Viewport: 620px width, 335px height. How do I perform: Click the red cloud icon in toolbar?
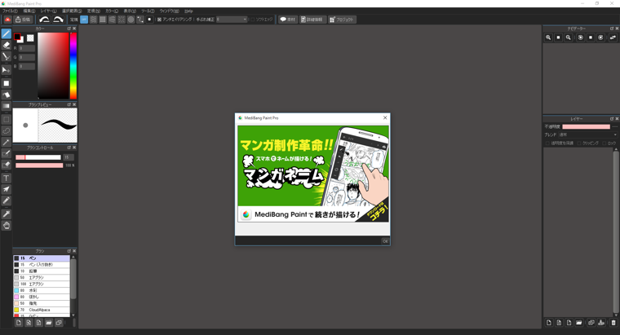tap(7, 20)
